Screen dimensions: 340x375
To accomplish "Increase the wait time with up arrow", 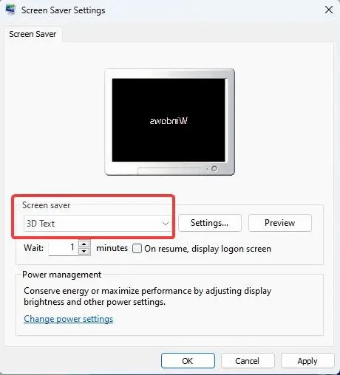I will tap(84, 244).
